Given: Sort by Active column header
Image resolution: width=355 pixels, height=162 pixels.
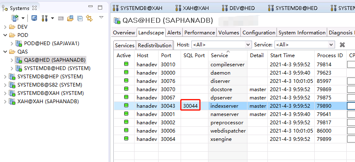Looking at the screenshot, I should click(124, 56).
